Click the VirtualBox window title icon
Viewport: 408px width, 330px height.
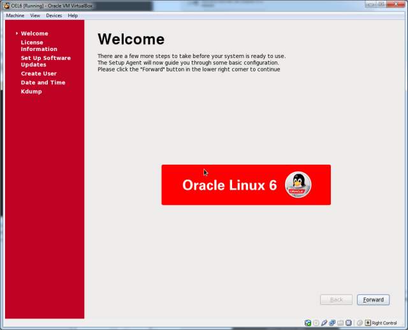[x=7, y=6]
